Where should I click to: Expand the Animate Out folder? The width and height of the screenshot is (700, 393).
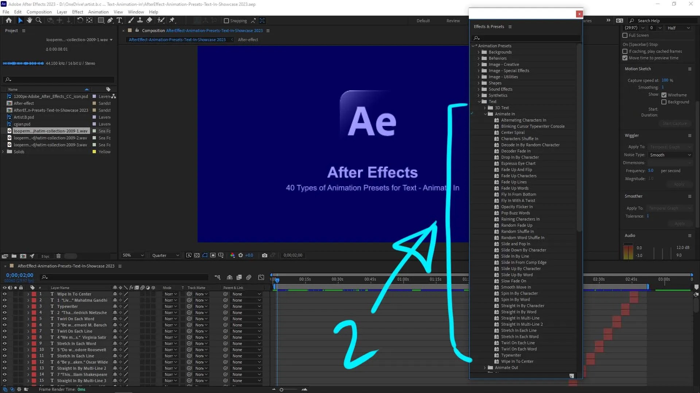tap(485, 368)
